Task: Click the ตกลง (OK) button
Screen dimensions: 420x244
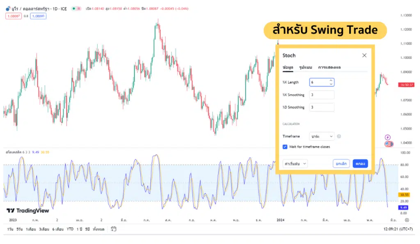Action: coord(360,164)
